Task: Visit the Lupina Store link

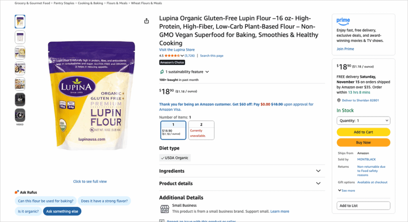Action: pyautogui.click(x=177, y=50)
